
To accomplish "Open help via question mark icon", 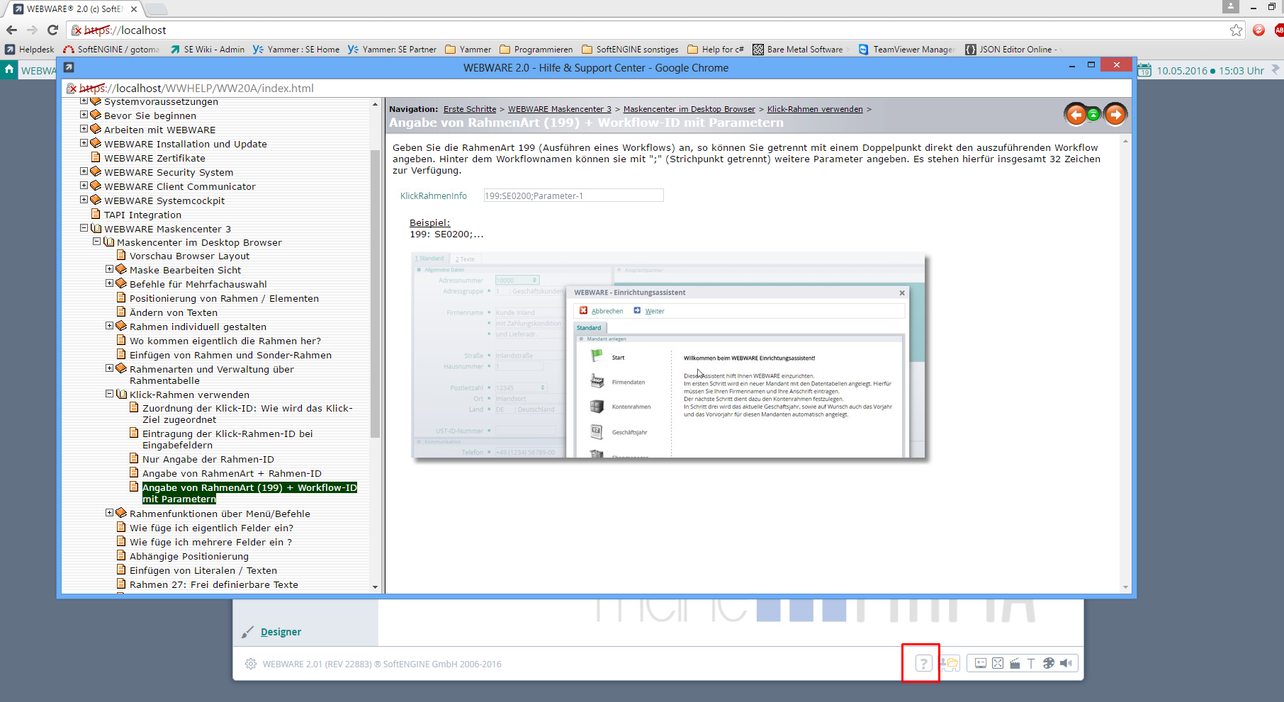I will coord(923,664).
